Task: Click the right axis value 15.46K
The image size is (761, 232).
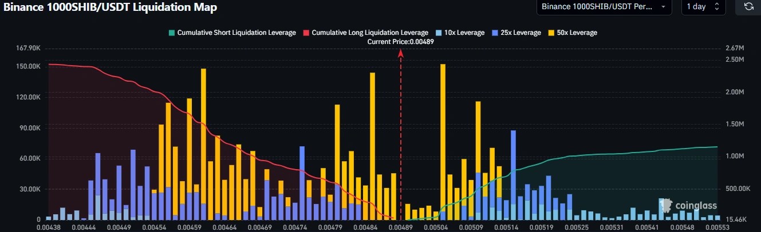Action: 736,219
